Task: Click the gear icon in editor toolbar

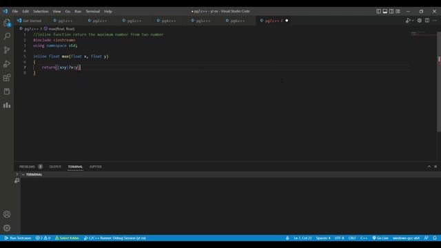Action: pyautogui.click(x=420, y=21)
